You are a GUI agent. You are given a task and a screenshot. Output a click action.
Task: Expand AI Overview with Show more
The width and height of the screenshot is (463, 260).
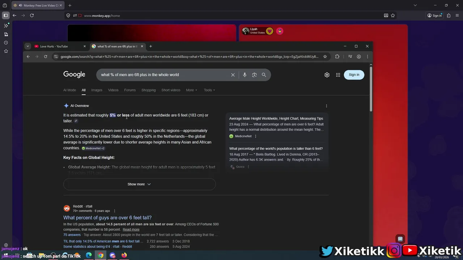pyautogui.click(x=139, y=184)
